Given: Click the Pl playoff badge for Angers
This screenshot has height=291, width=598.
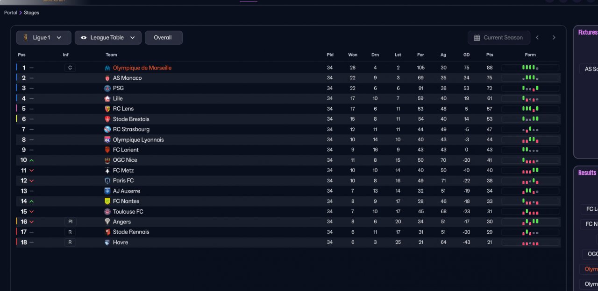Looking at the screenshot, I should [x=70, y=222].
